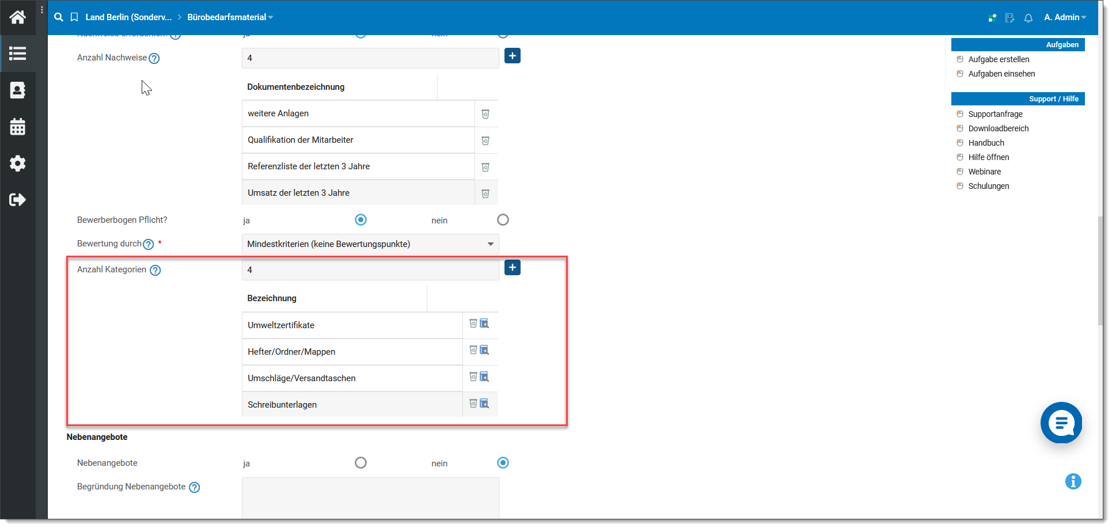This screenshot has height=528, width=1112.
Task: Delete the Schreibunterlagen category row
Action: 473,404
